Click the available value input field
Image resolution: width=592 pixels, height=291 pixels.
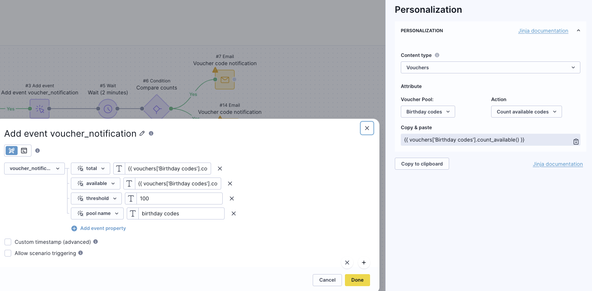[178, 184]
